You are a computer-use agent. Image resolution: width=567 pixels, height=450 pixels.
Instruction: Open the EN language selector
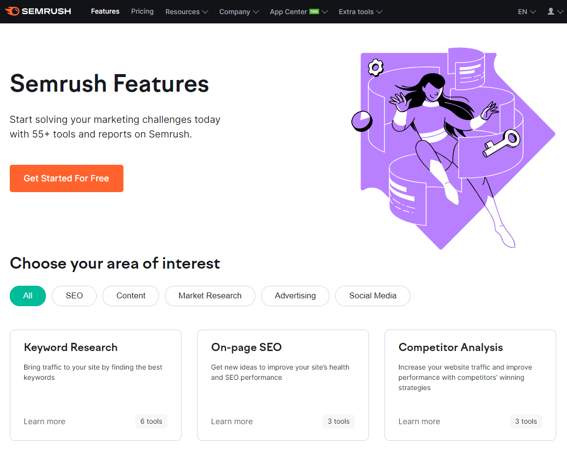pyautogui.click(x=526, y=12)
